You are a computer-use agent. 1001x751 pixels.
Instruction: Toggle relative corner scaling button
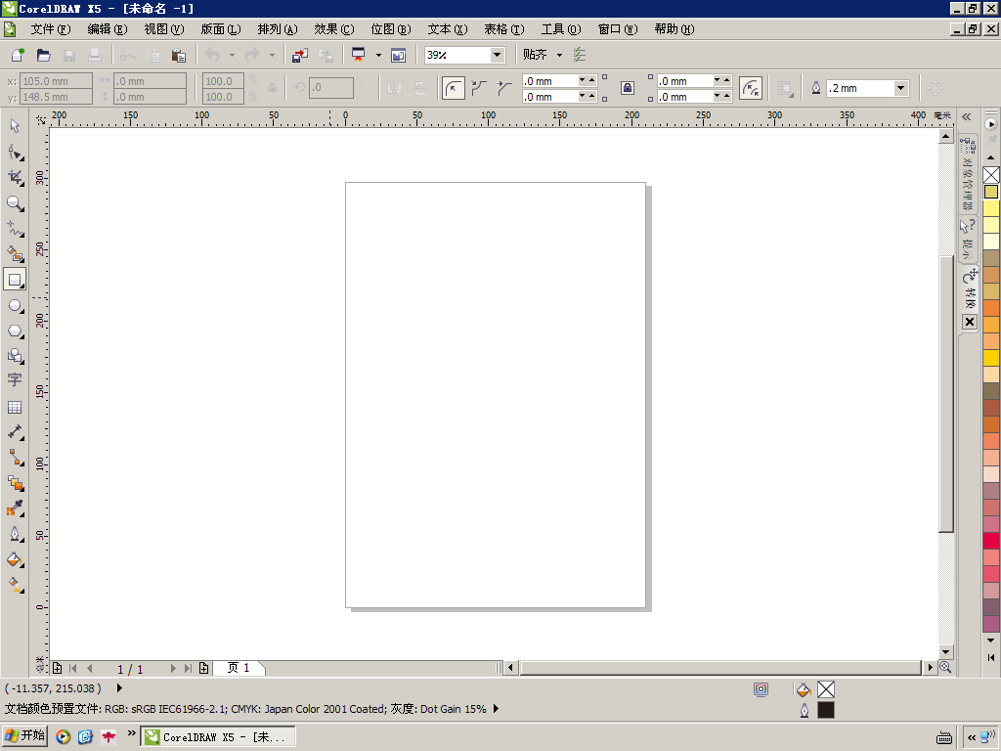tap(751, 88)
